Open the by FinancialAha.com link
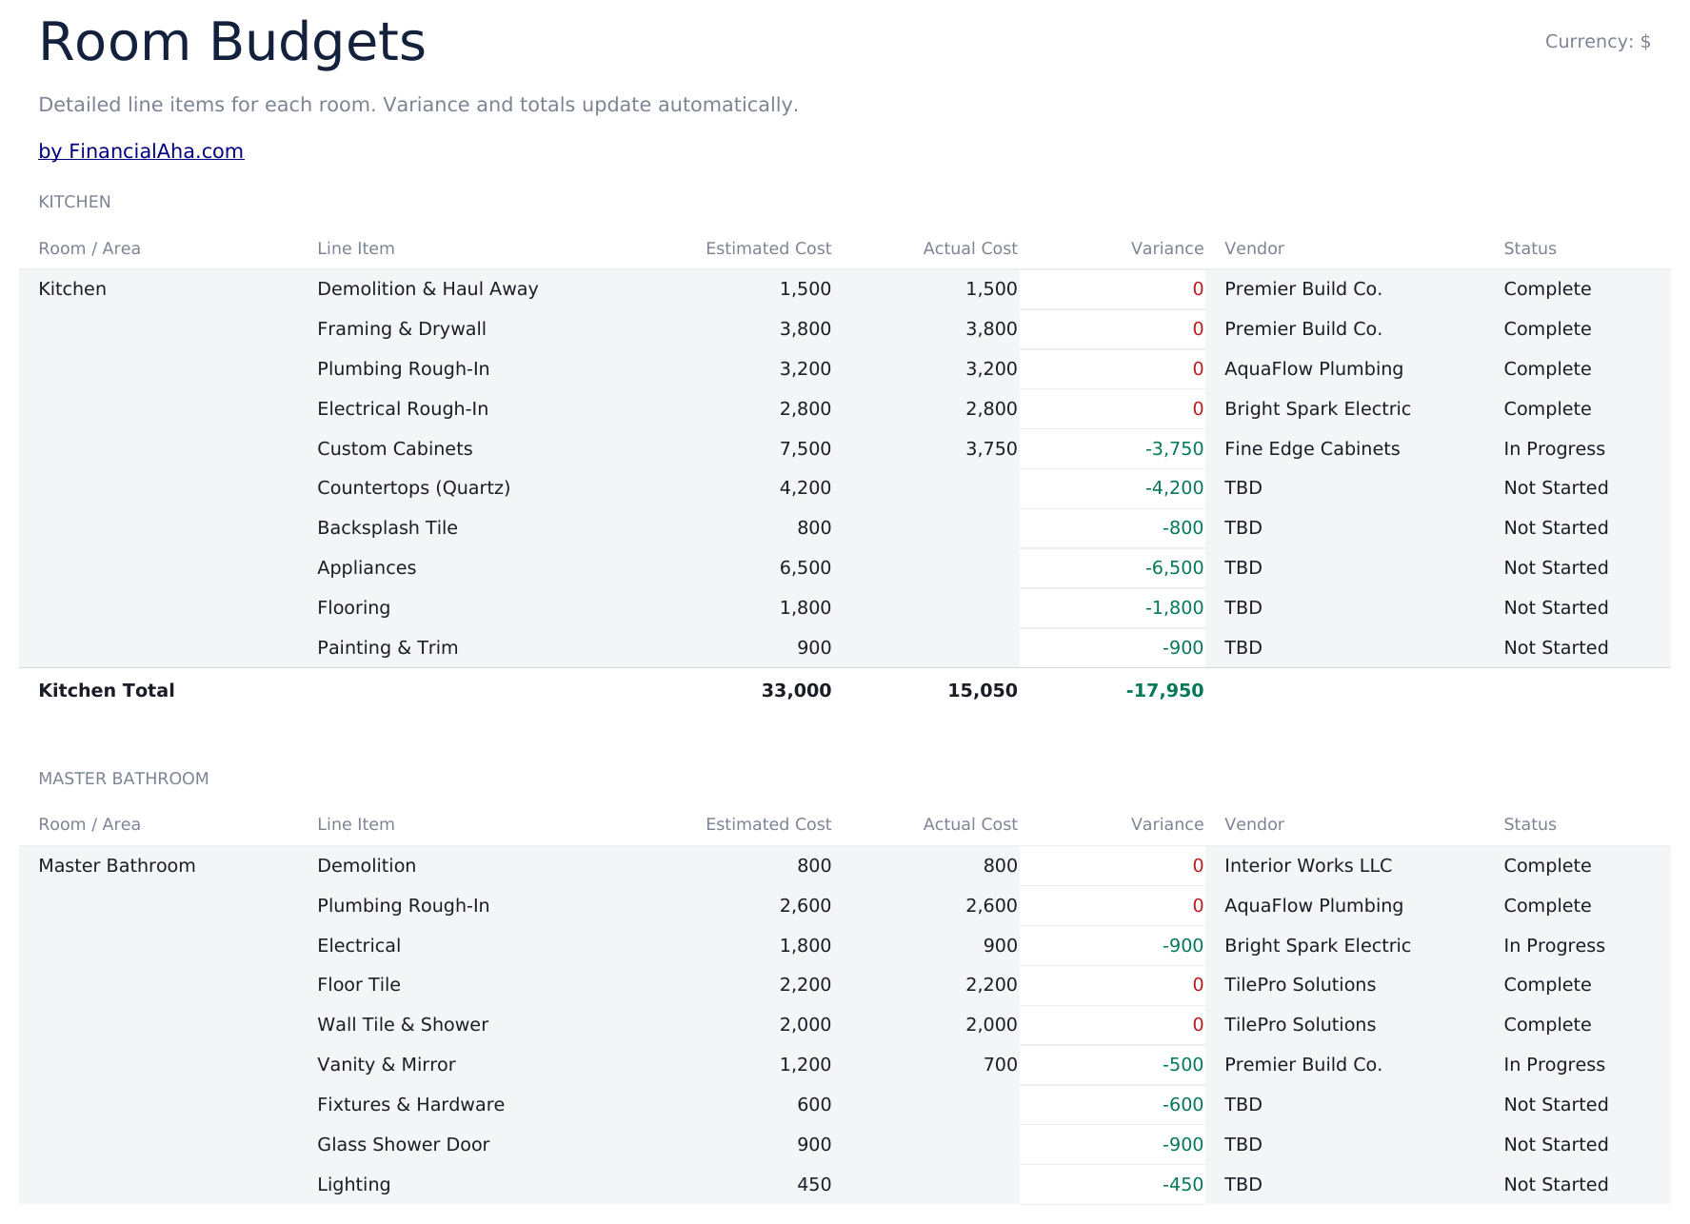Screen dimensions: 1690x1224 point(141,151)
